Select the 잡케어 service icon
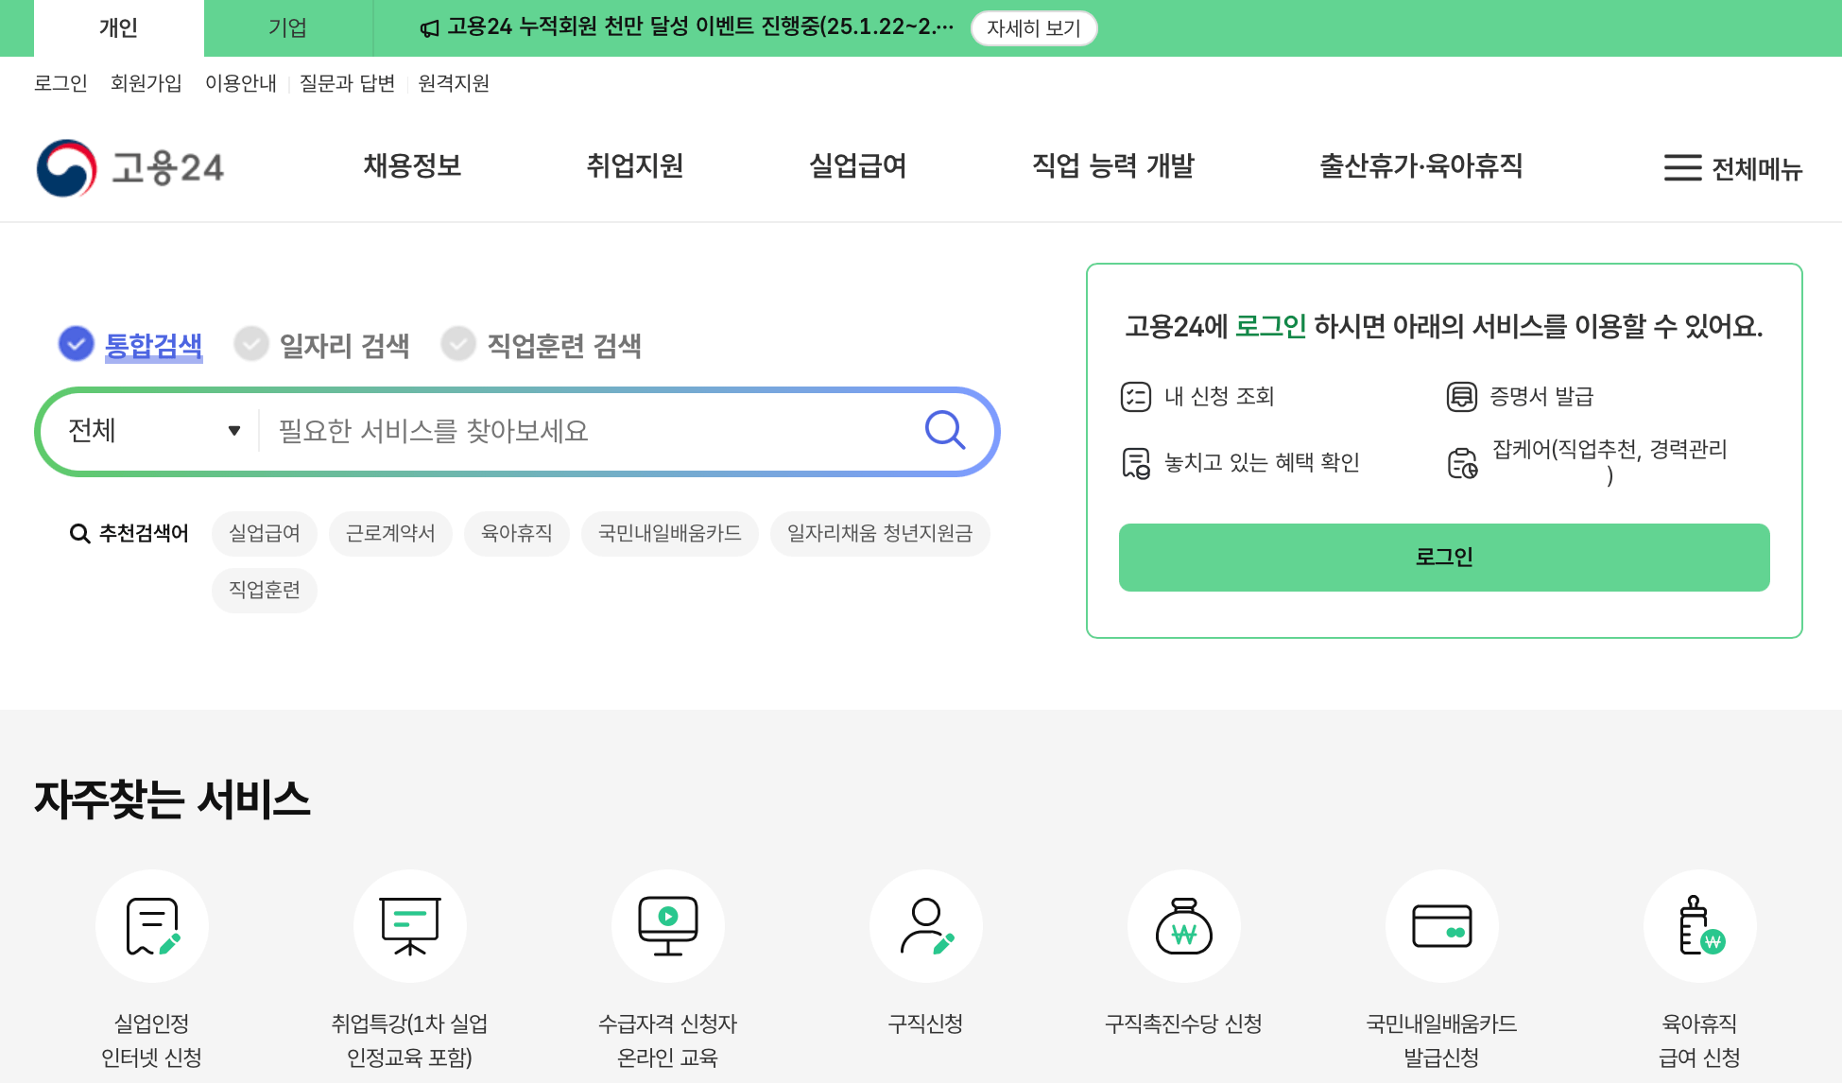Screen dimensions: 1842x1083 point(1460,461)
